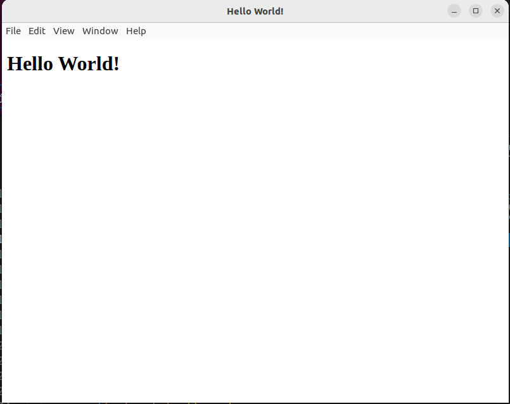
Task: Click empty menu bar space right of Help
Action: 317,31
